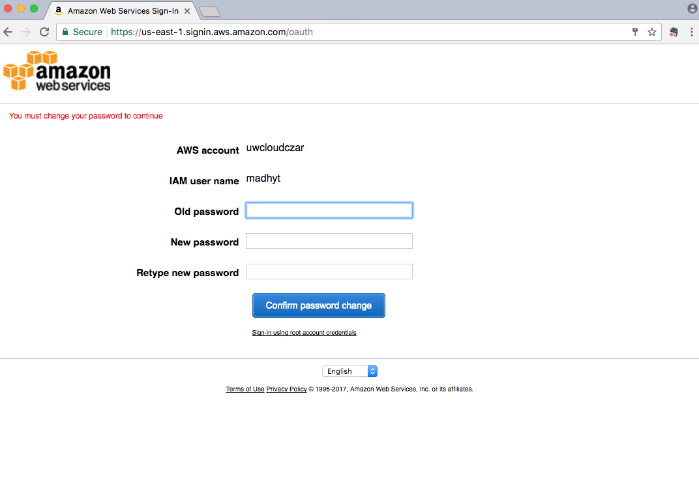The width and height of the screenshot is (699, 491).
Task: Click the browser forward arrow
Action: (x=26, y=32)
